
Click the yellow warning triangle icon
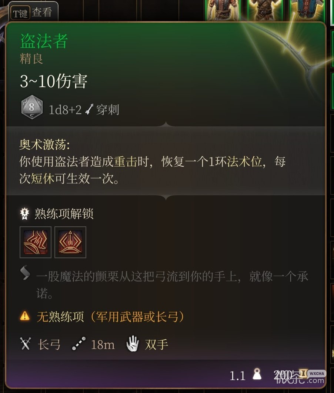pyautogui.click(x=25, y=316)
